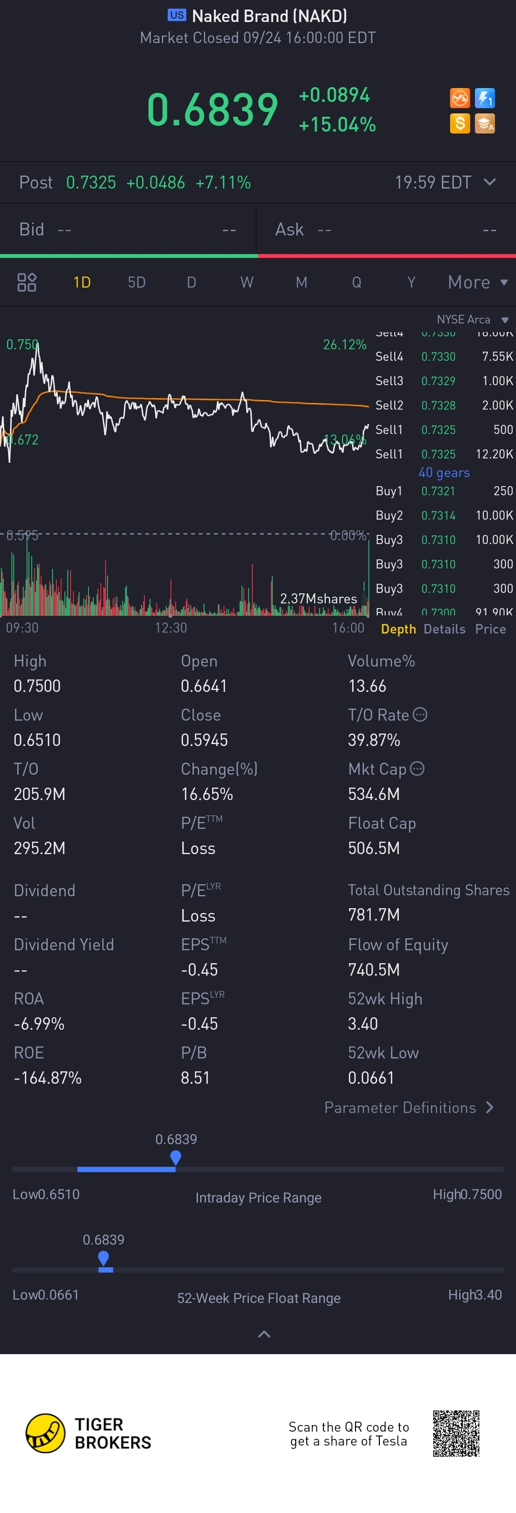
Task: Tap the Buy2 0.7314 order row
Action: (444, 515)
